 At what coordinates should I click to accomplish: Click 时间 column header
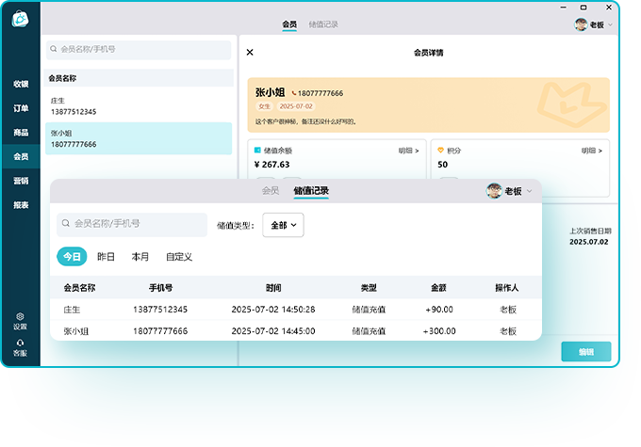(x=273, y=288)
